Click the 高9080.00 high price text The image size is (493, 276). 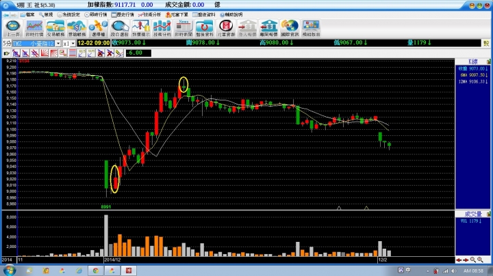click(277, 42)
